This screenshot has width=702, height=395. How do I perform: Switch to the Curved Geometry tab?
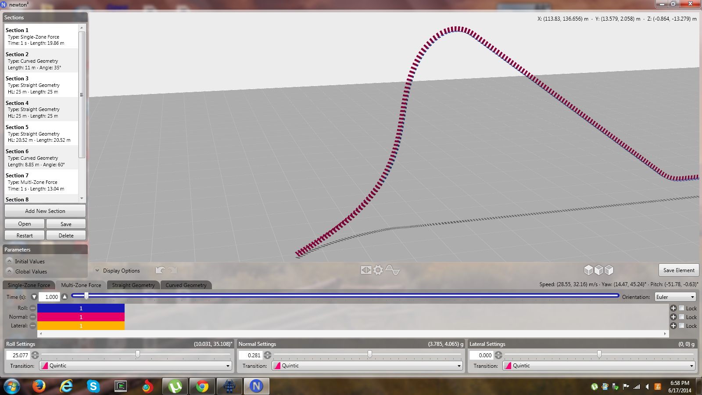pyautogui.click(x=186, y=285)
